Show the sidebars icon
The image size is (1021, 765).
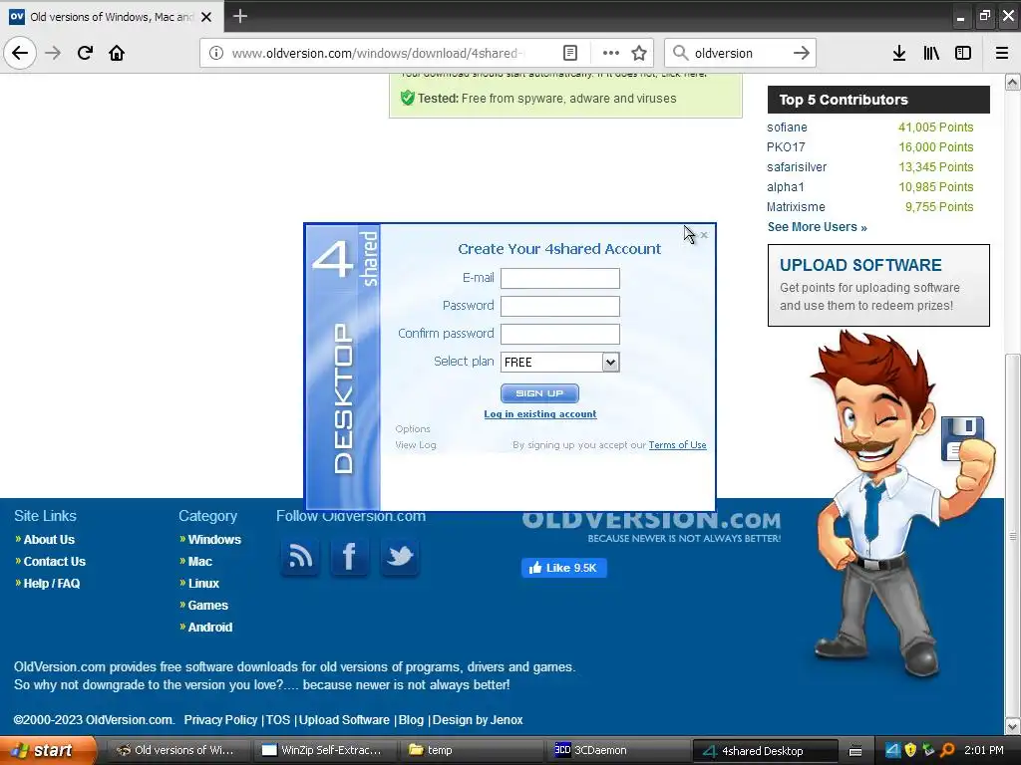pos(963,53)
